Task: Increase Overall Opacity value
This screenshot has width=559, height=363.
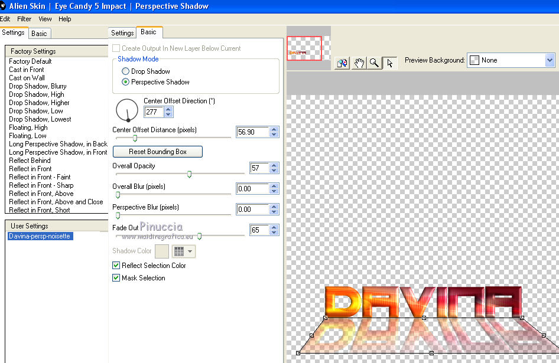Action: pyautogui.click(x=274, y=165)
